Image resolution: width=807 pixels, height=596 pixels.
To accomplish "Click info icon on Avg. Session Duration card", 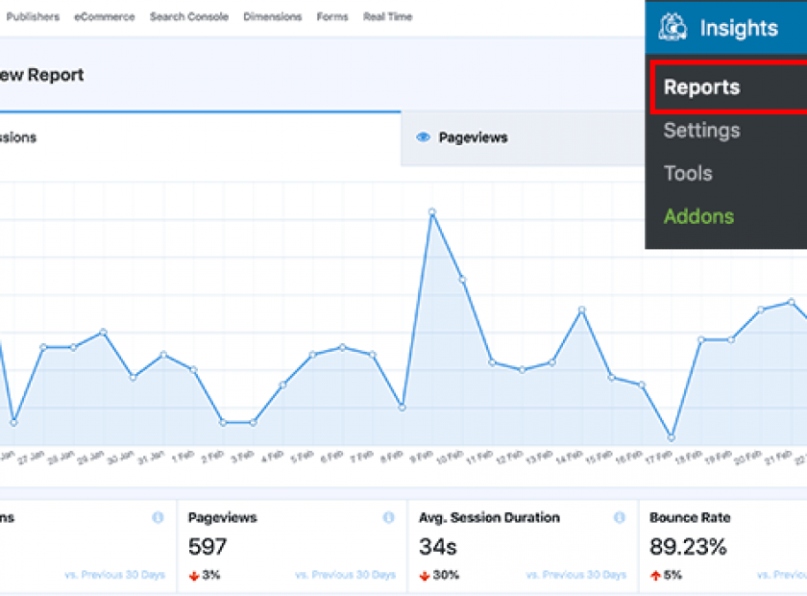I will click(x=619, y=518).
